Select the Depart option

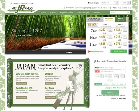tap(98, 84)
